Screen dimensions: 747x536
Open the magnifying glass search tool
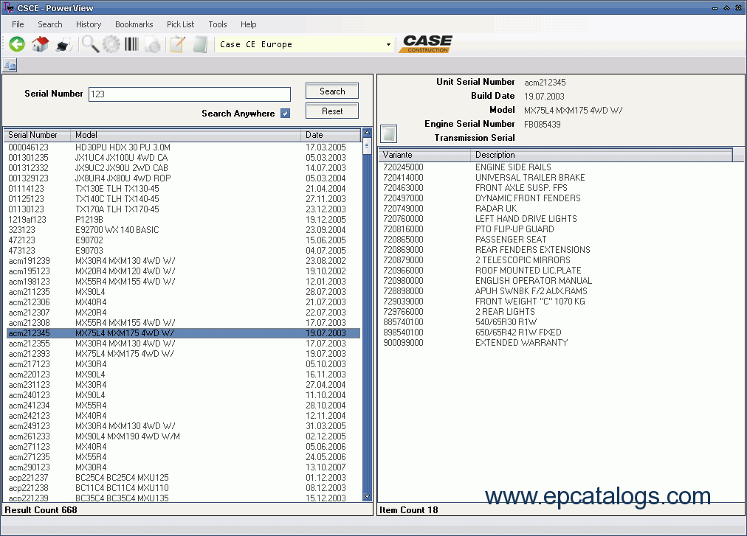click(90, 44)
